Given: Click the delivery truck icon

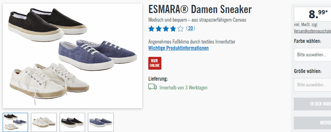Looking at the screenshot, I should (x=153, y=87).
